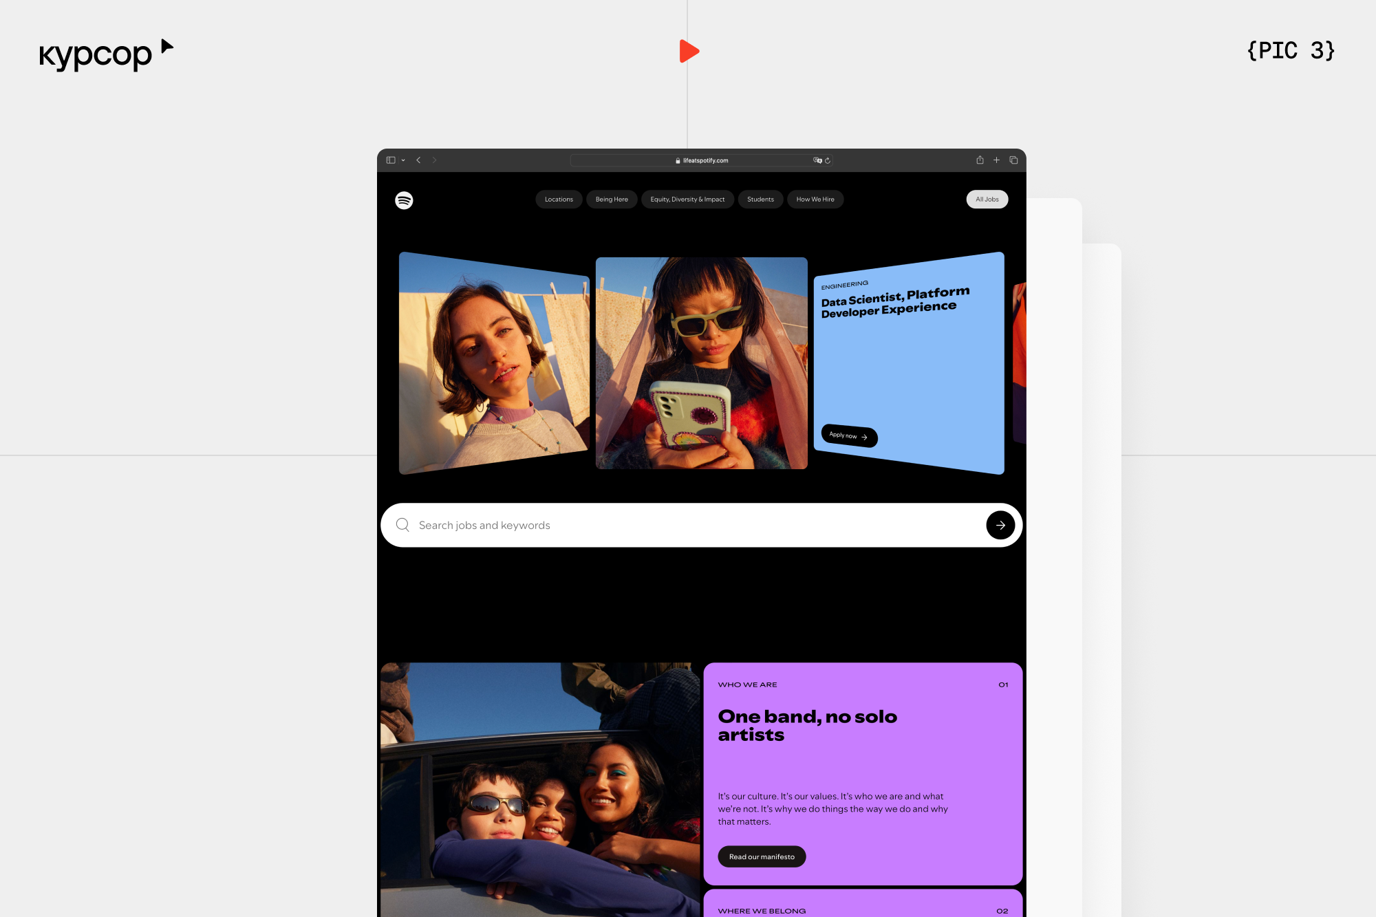1376x917 pixels.
Task: Click the new tab plus icon
Action: tap(996, 160)
